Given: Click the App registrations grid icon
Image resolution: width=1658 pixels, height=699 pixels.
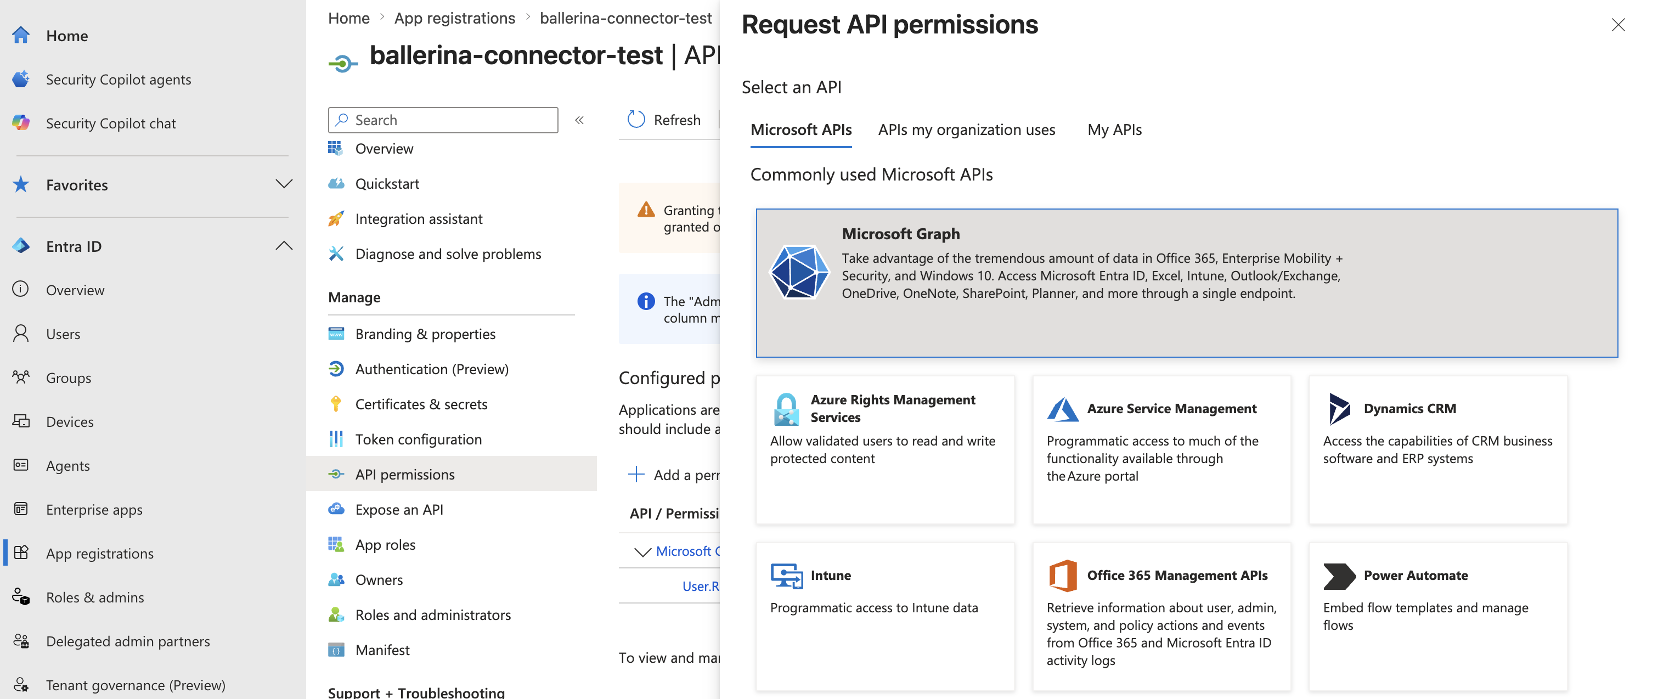Looking at the screenshot, I should (x=21, y=553).
